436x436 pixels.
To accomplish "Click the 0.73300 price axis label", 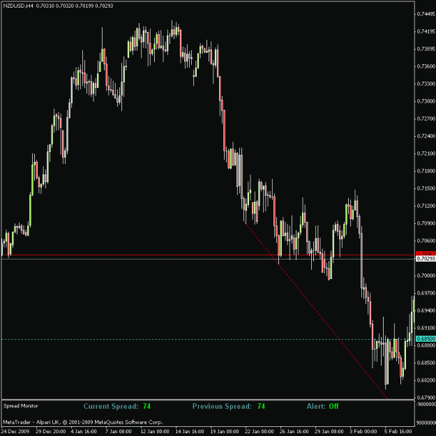I will (426, 84).
